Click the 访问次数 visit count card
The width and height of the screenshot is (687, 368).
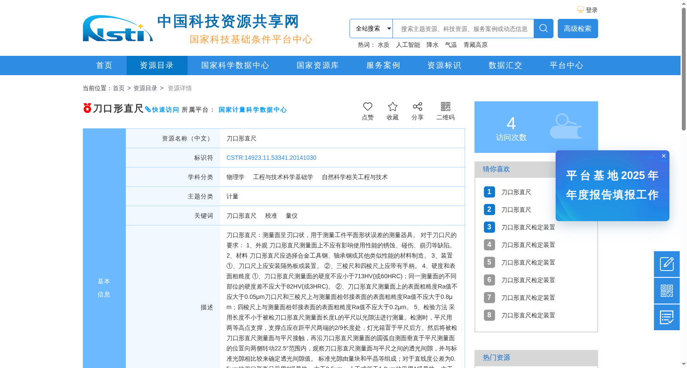pos(536,127)
